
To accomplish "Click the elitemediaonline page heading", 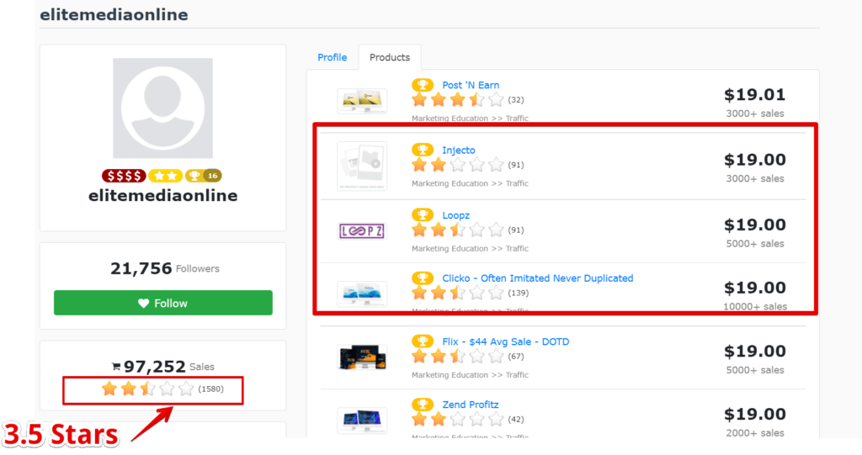I will [114, 15].
